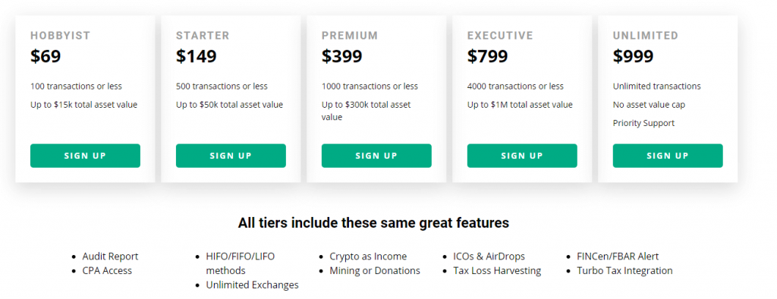Click Sign Up under the Unlimited plan
777x299 pixels.
668,156
